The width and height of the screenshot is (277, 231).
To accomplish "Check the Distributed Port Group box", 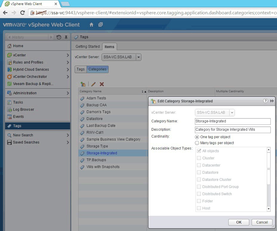I will (x=199, y=187).
